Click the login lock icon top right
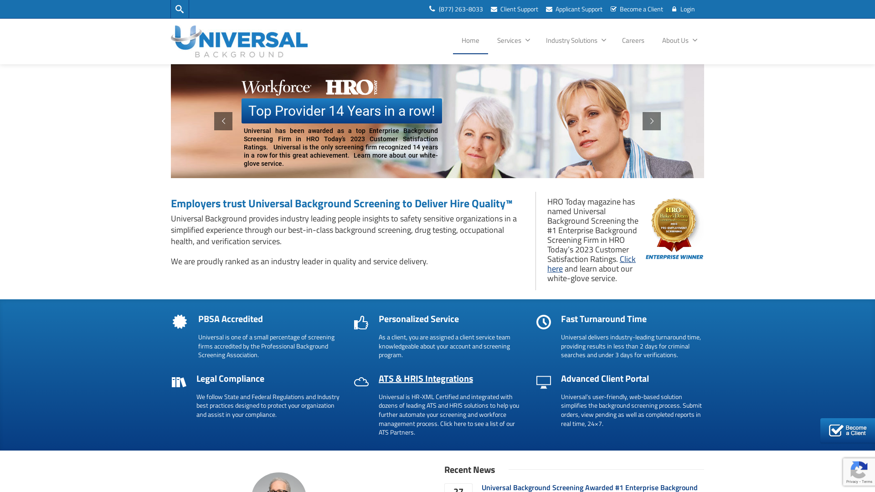Viewport: 875px width, 492px height. point(674,9)
